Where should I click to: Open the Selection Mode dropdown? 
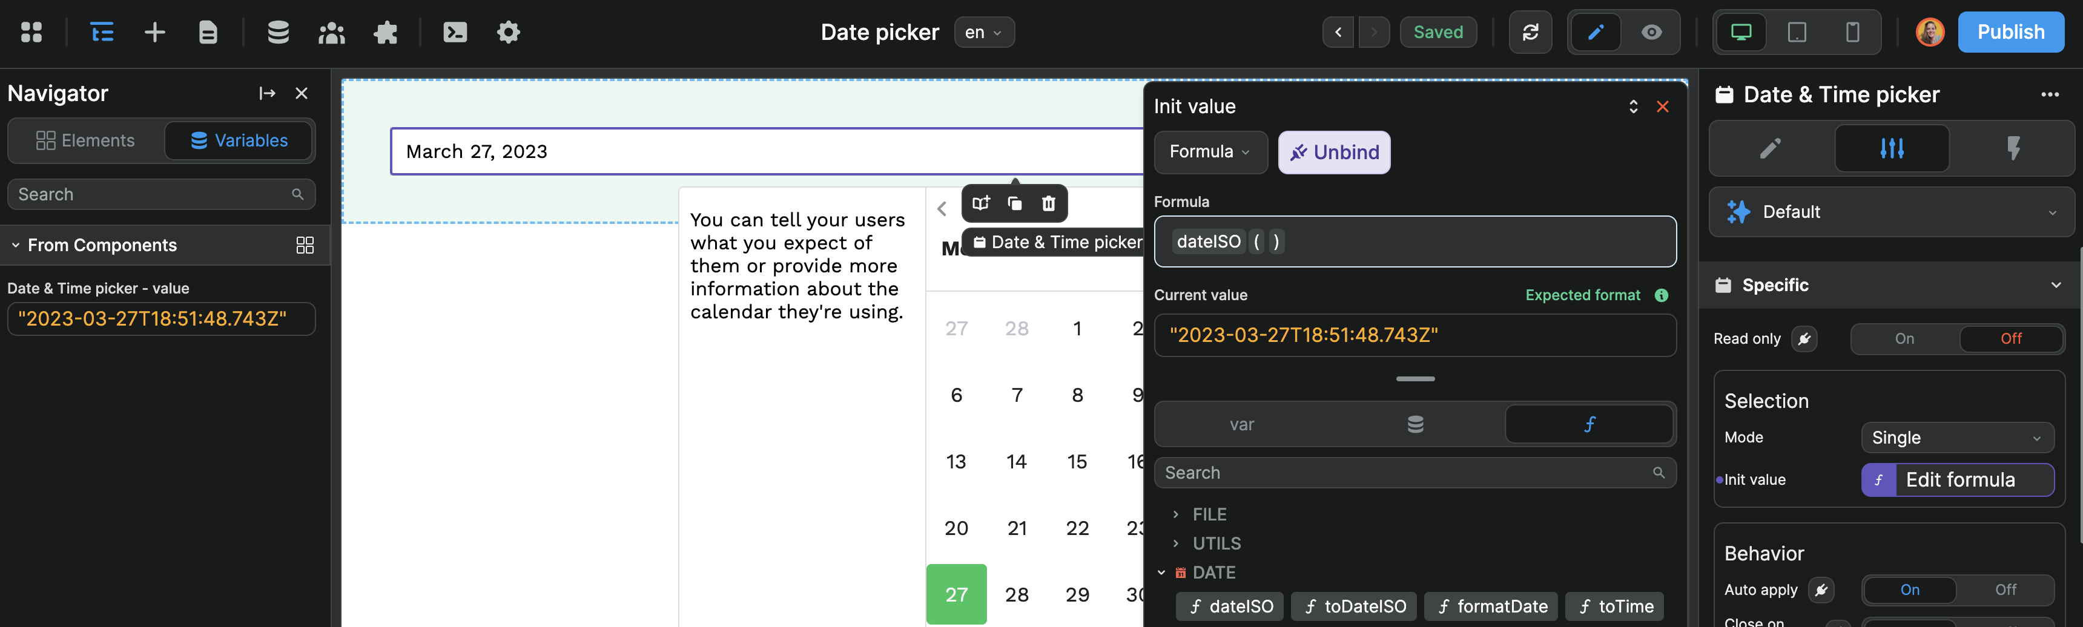1957,437
